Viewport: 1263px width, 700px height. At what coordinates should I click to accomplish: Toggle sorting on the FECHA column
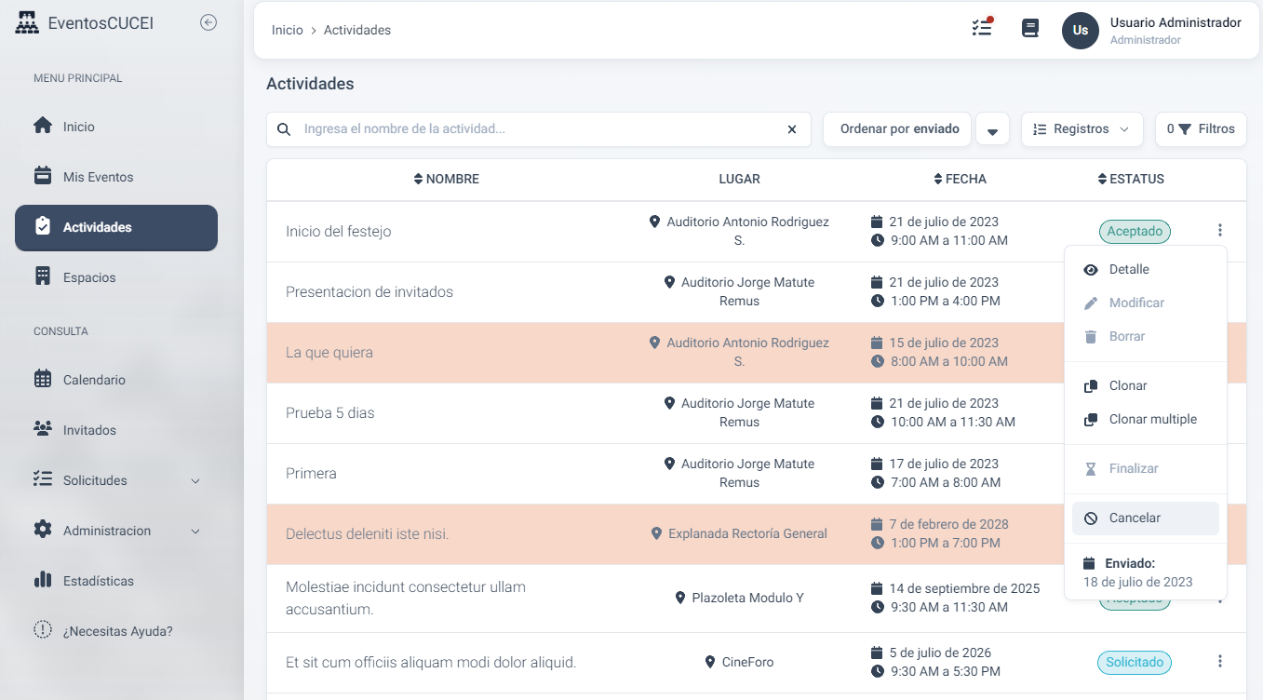click(936, 179)
